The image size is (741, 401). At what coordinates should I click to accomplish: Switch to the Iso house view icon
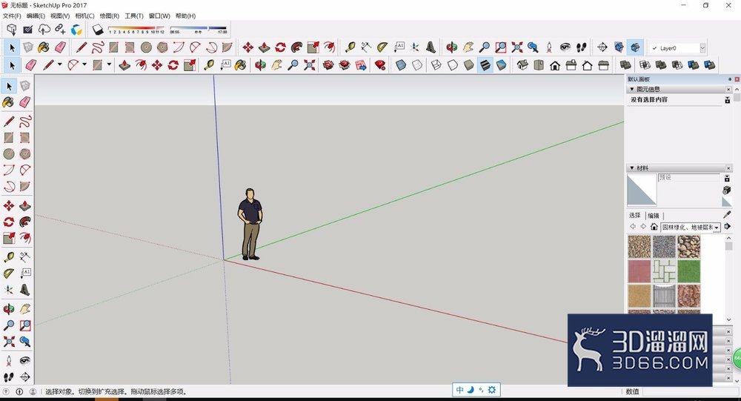522,64
